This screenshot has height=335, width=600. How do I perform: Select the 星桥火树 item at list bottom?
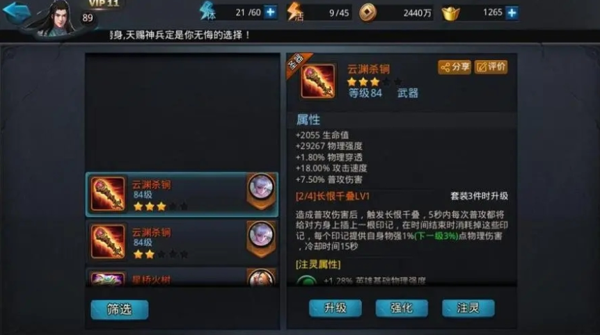point(182,278)
